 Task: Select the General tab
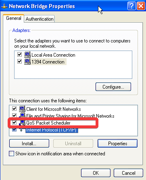(x=14, y=18)
